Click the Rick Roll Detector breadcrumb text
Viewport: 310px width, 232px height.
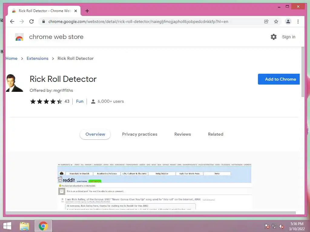point(75,58)
